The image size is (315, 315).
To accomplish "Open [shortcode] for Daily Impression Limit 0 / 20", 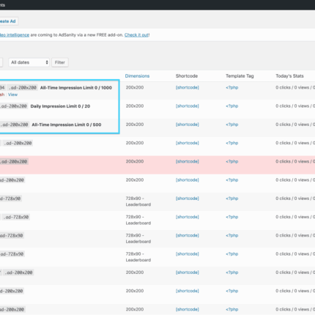I will click(188, 106).
